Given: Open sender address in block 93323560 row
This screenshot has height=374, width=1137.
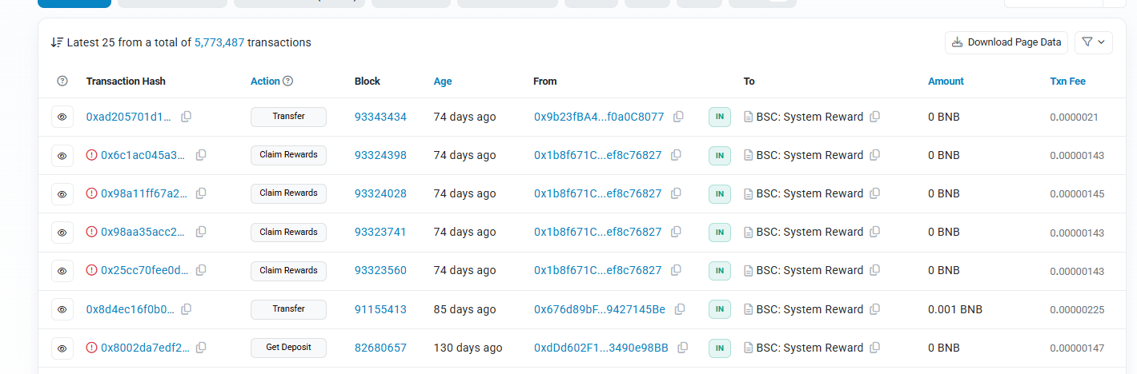Looking at the screenshot, I should click(x=598, y=270).
